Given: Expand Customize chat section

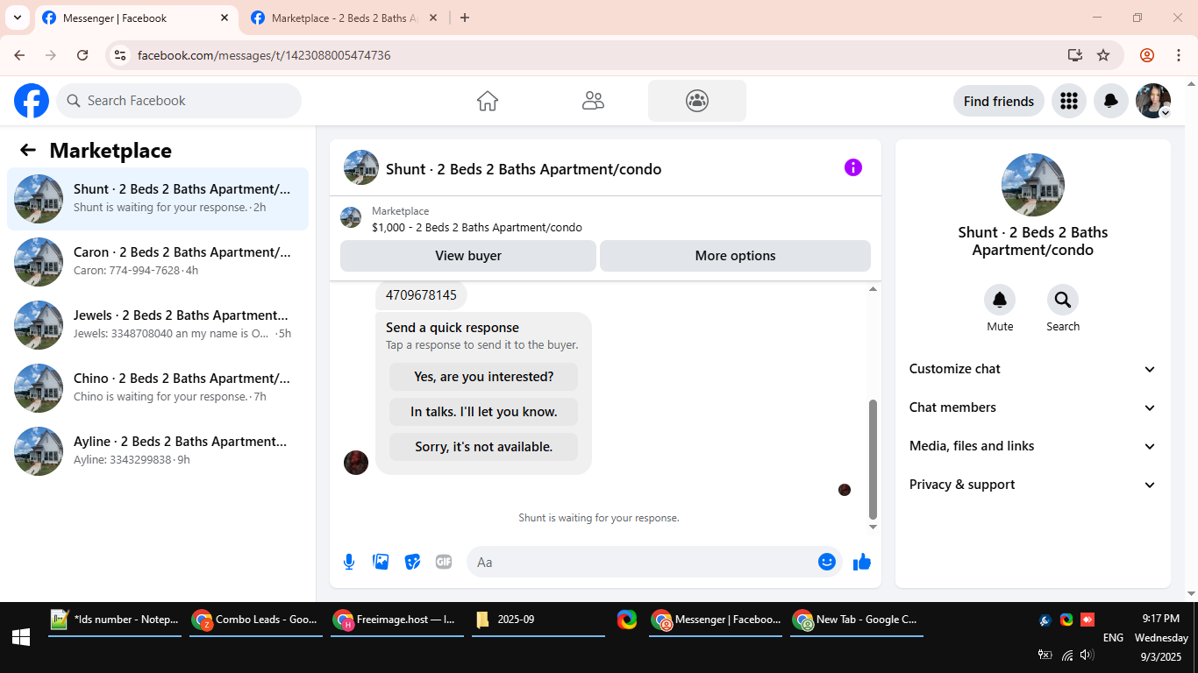Looking at the screenshot, I should pyautogui.click(x=1033, y=369).
